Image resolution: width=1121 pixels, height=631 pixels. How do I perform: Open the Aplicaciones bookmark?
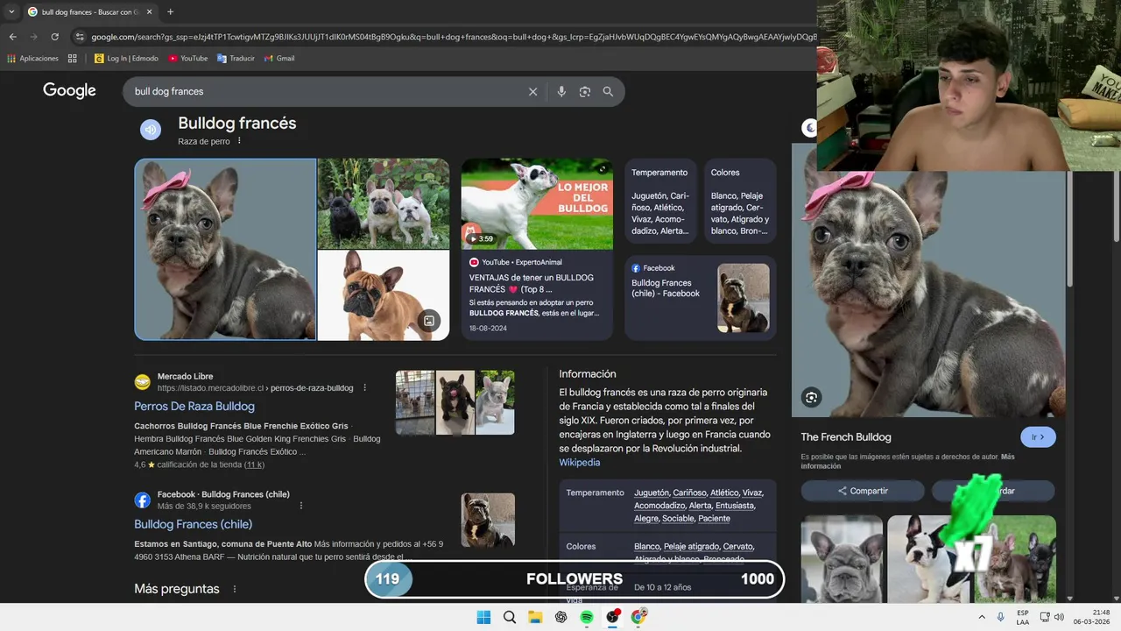pos(32,59)
